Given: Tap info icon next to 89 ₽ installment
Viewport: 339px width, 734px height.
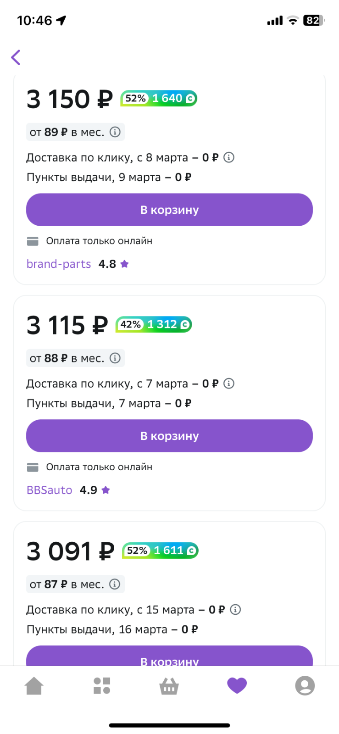Looking at the screenshot, I should click(115, 132).
